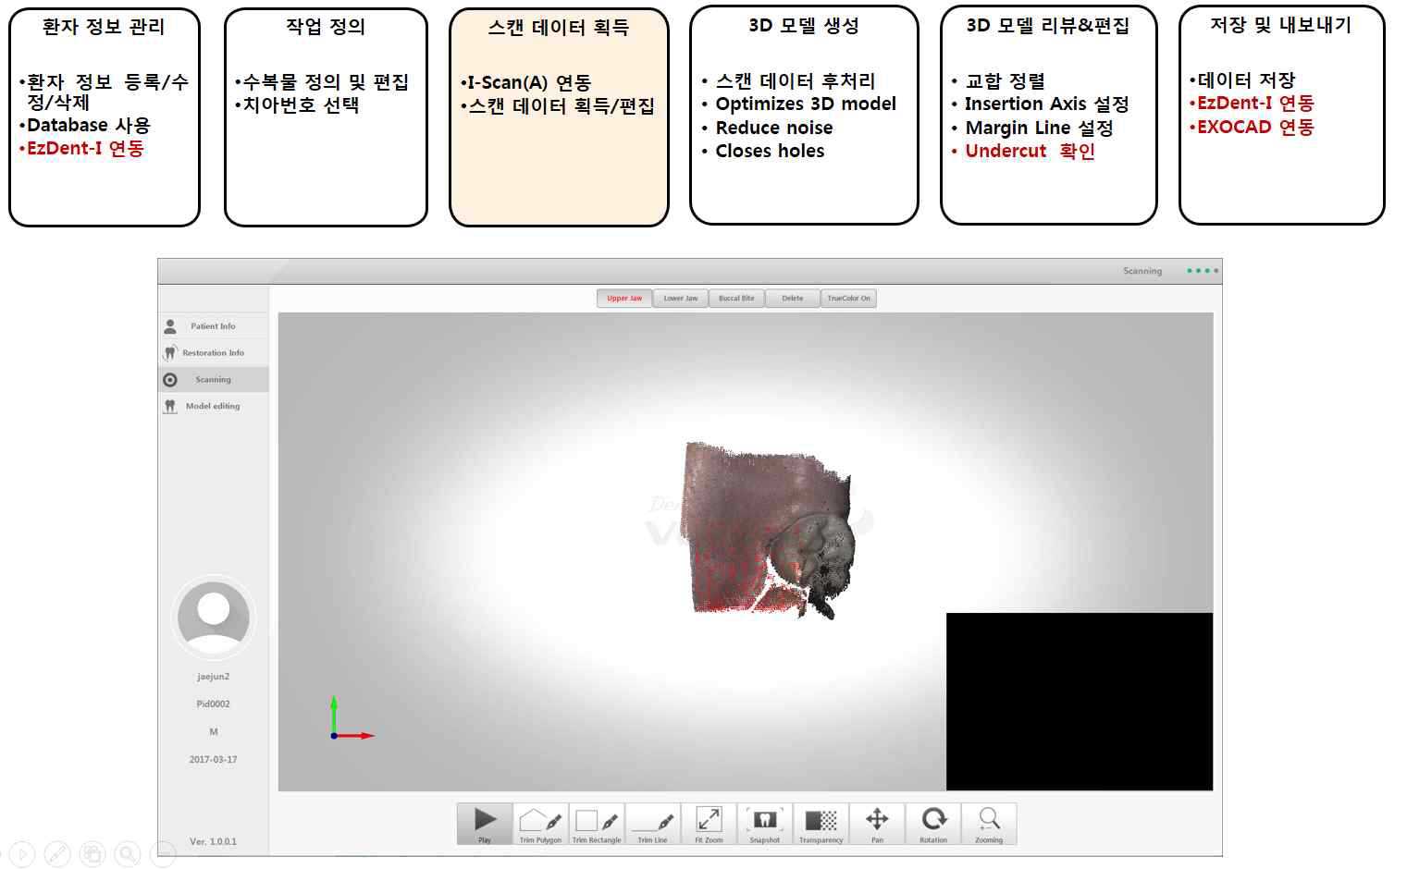Screen dimensions: 1407x869
Task: Click I-Scan(A) 연동 bullet
Action: tap(529, 83)
